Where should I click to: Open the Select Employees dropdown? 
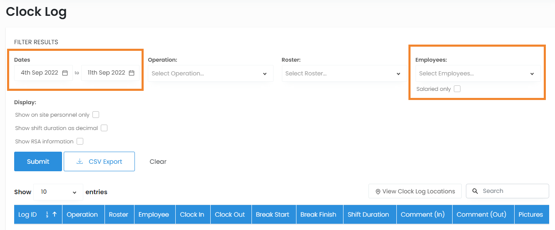(478, 73)
